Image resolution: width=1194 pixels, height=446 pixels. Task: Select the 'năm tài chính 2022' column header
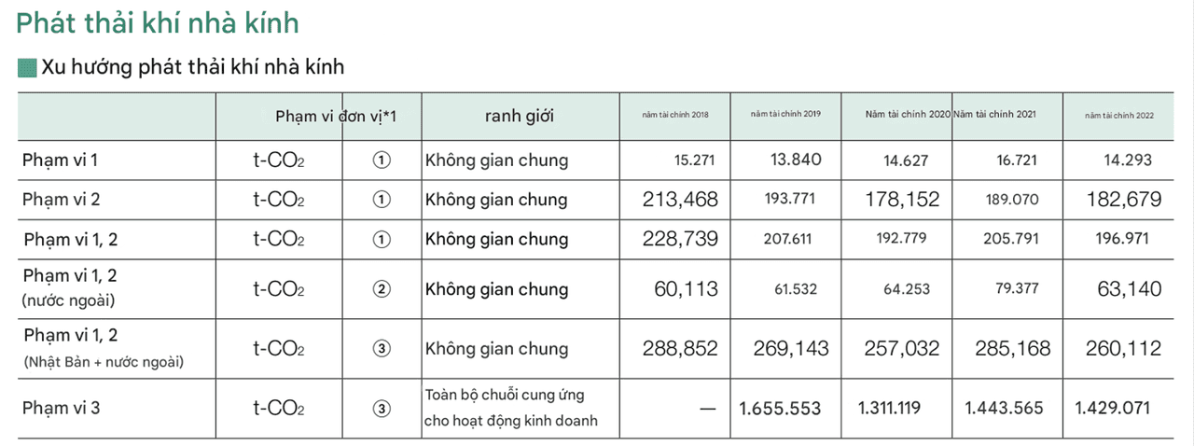1119,115
